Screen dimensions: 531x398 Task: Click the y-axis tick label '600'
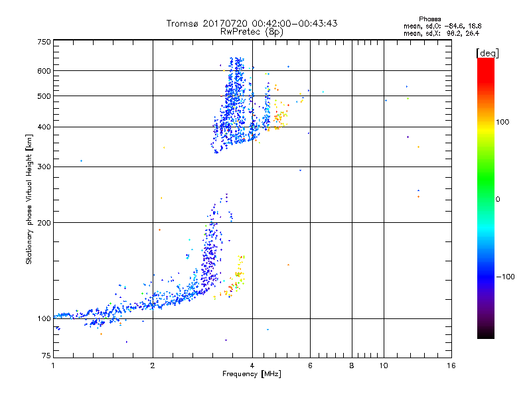(x=44, y=71)
